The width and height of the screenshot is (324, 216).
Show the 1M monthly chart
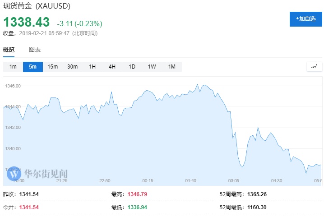click(172, 67)
